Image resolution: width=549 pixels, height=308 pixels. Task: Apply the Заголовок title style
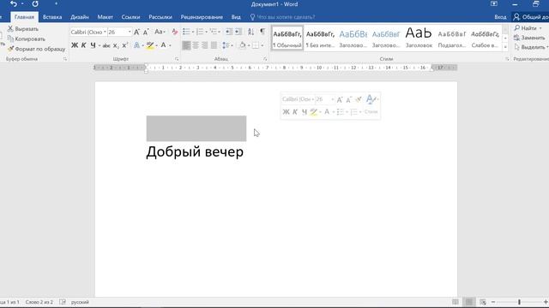tap(419, 38)
